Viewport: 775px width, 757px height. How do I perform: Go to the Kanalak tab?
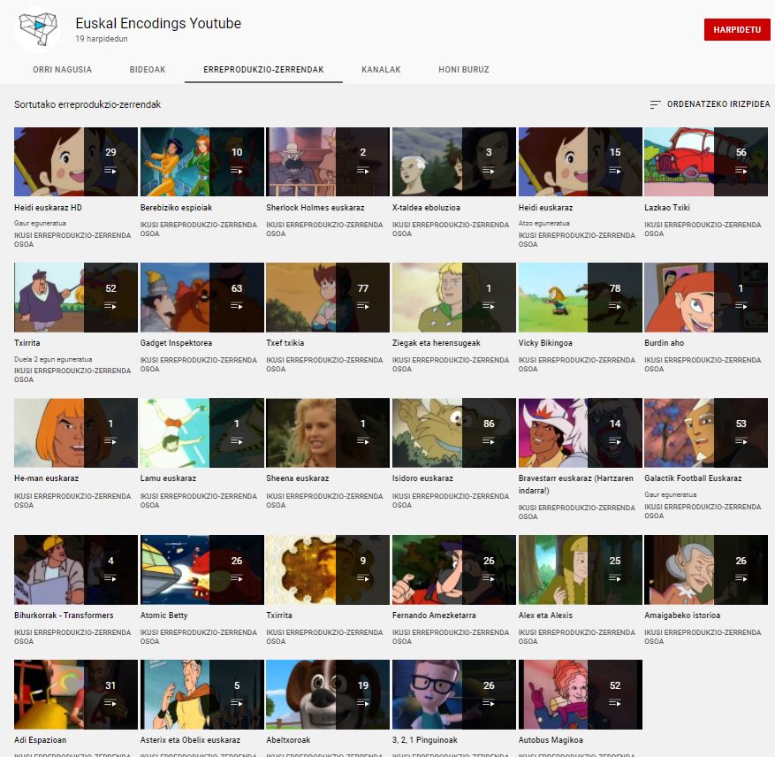[x=381, y=70]
